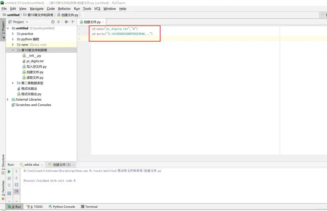The width and height of the screenshot is (327, 211).
Task: Collapse the 第10章文件和异常 folder
Action: 13,50
